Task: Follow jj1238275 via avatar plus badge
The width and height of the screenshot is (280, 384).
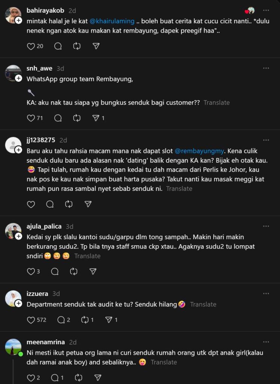Action: tap(18, 150)
